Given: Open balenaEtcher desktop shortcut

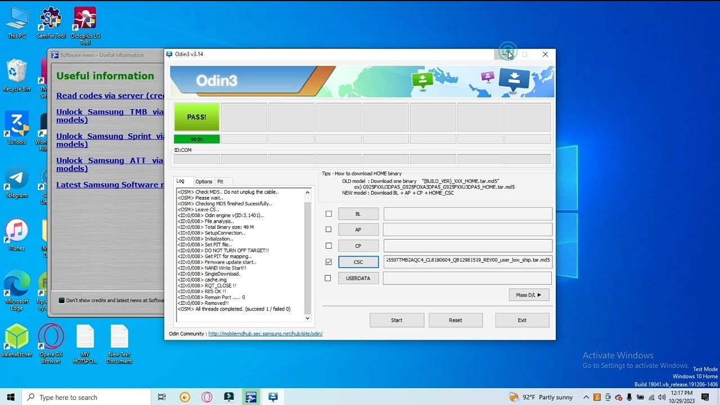Looking at the screenshot, I should pos(17,341).
